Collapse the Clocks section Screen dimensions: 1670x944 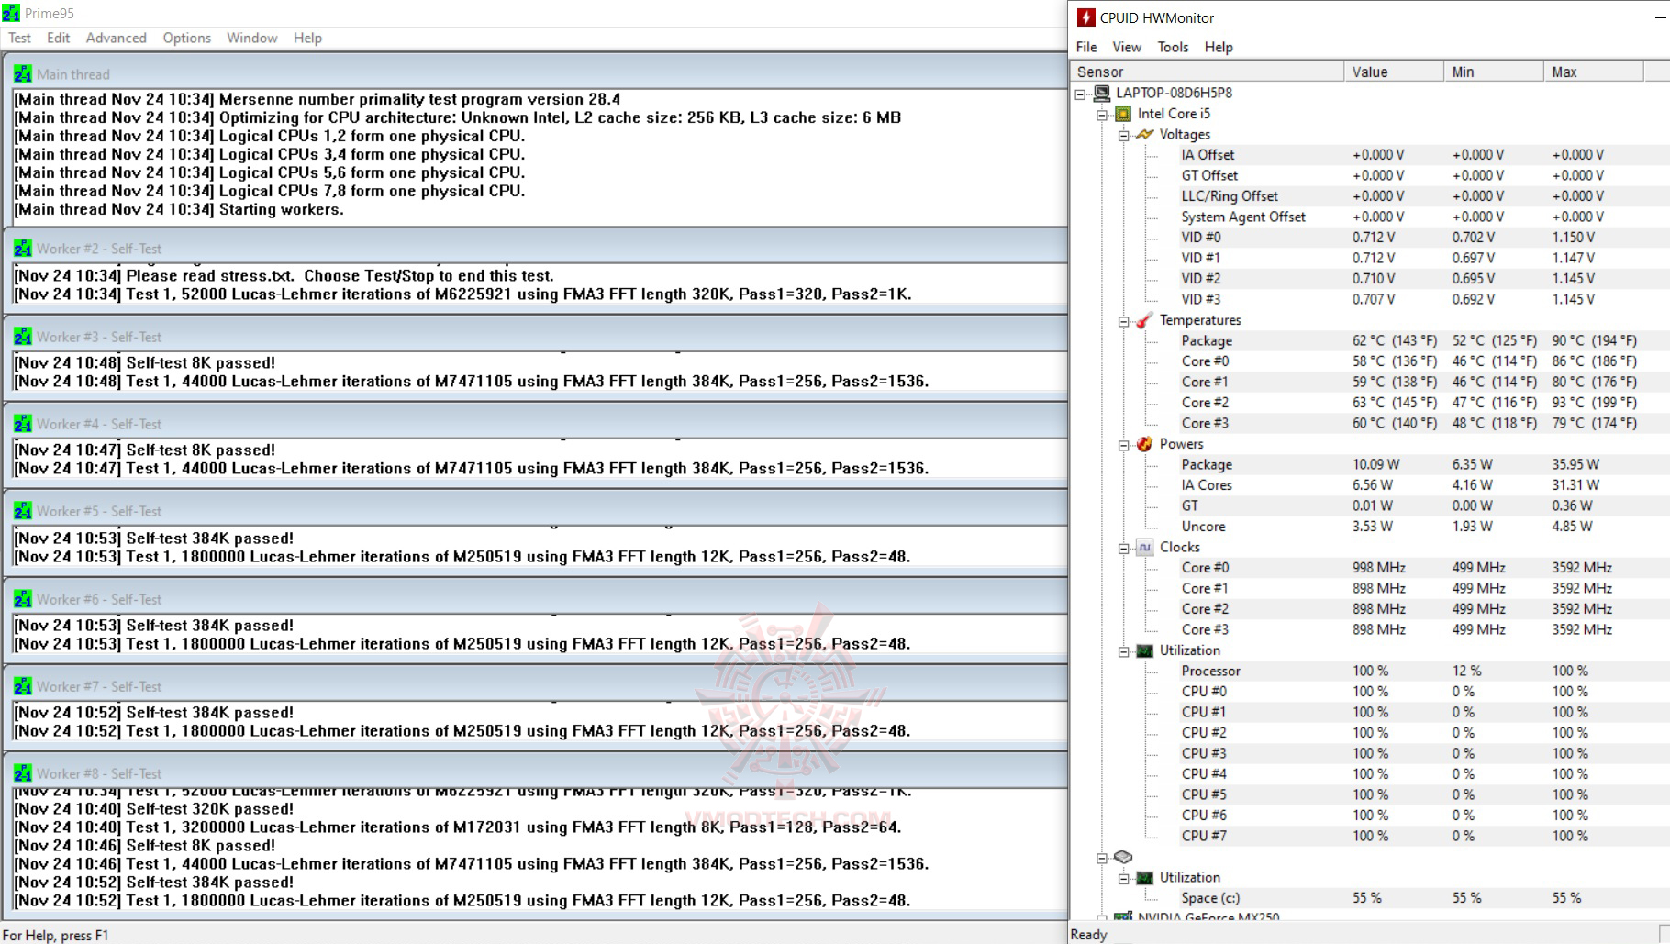pos(1123,548)
